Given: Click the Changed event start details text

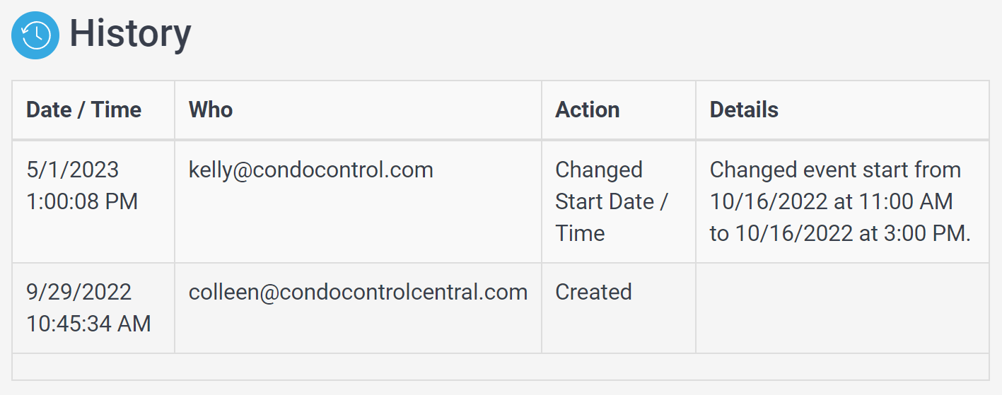Looking at the screenshot, I should tap(840, 201).
